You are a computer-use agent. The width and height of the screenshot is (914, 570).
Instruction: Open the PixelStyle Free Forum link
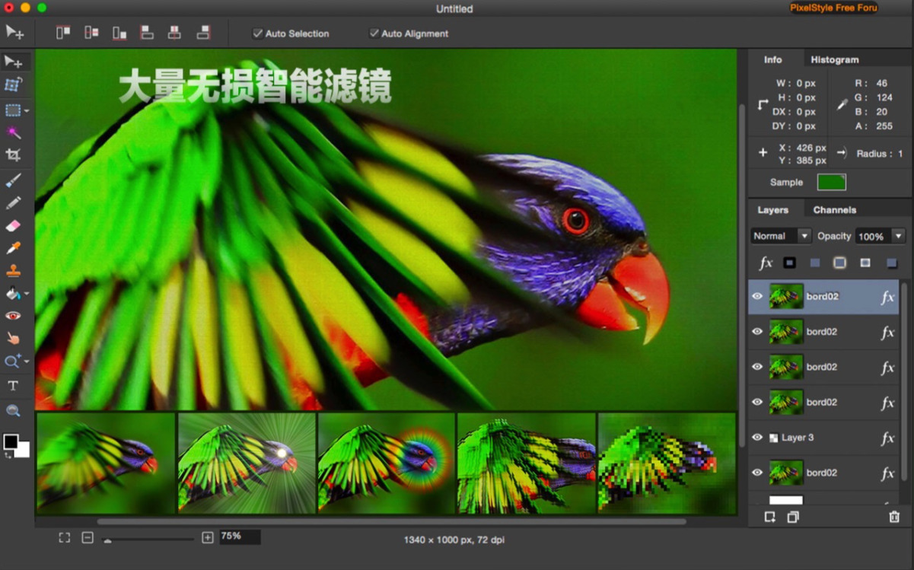[x=833, y=8]
